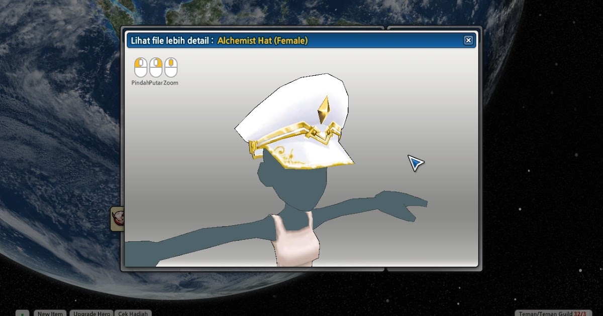
Task: Click the Putar (rotate) mouse icon
Action: pos(156,67)
